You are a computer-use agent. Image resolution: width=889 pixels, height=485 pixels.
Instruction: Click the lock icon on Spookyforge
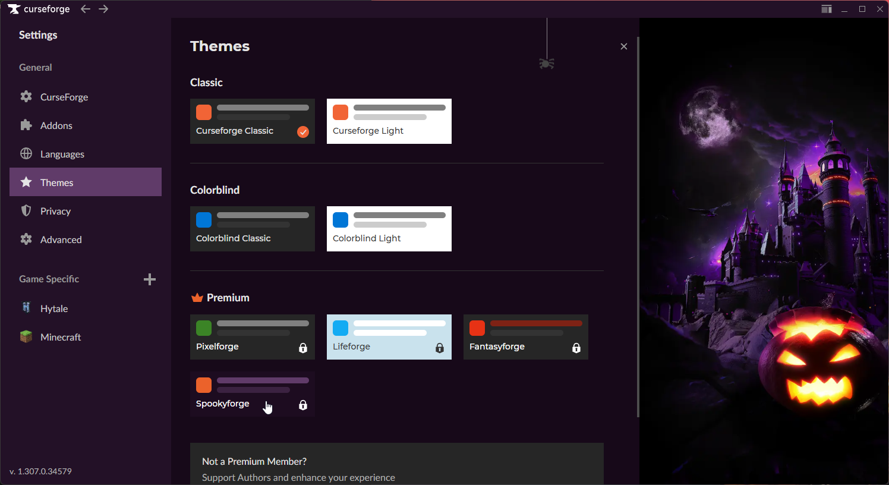303,405
